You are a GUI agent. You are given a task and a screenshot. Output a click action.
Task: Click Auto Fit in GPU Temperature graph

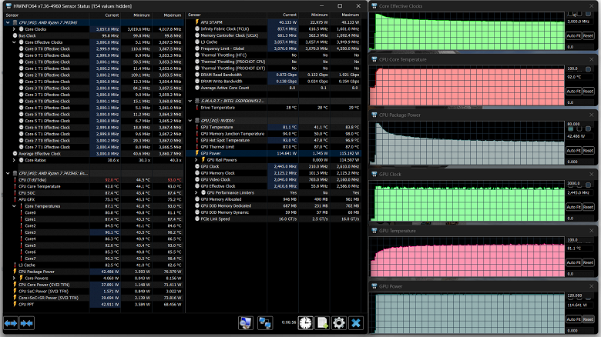click(574, 262)
